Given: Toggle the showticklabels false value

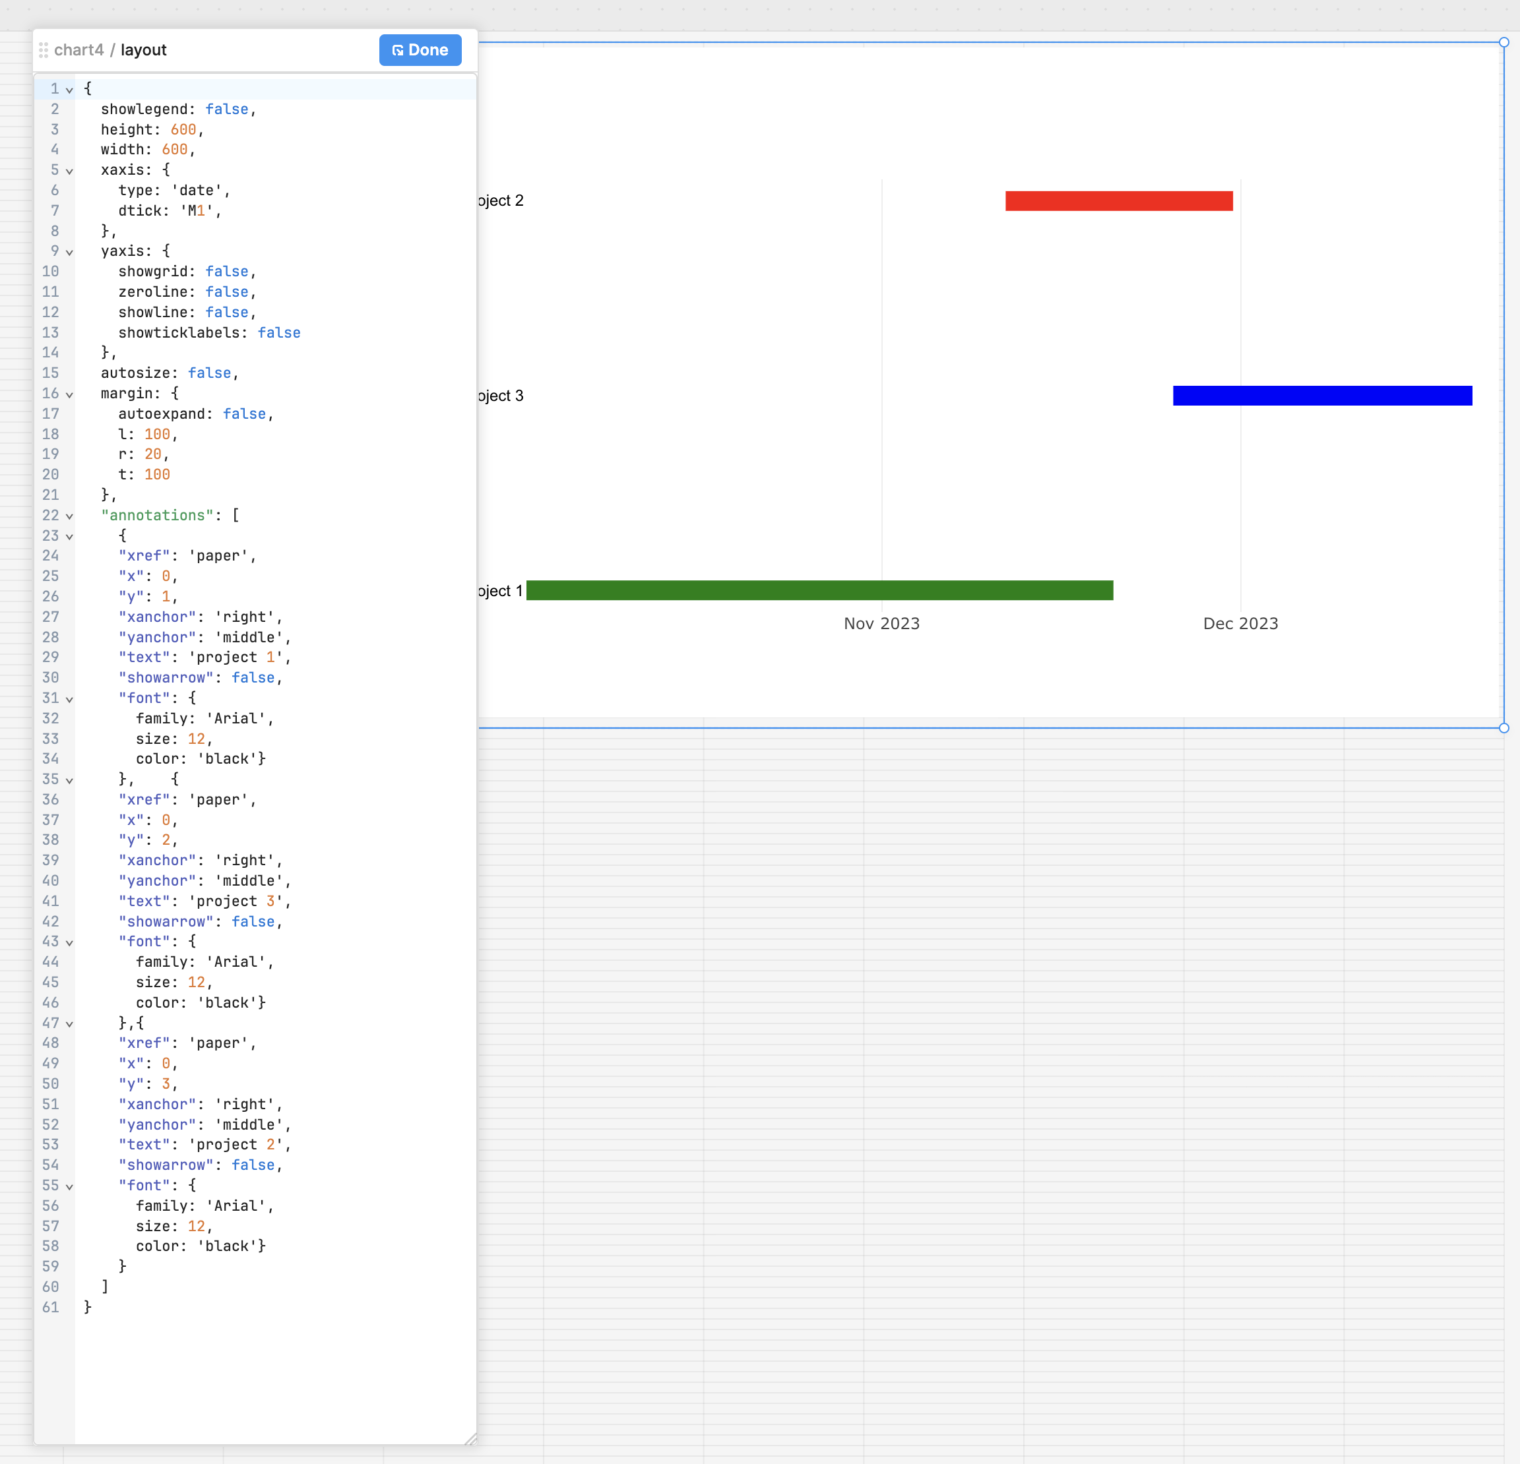Looking at the screenshot, I should click(x=279, y=332).
